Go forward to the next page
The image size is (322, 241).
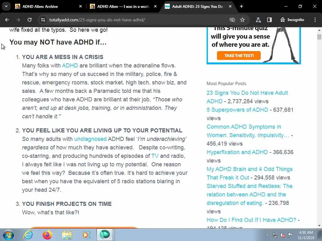18,20
